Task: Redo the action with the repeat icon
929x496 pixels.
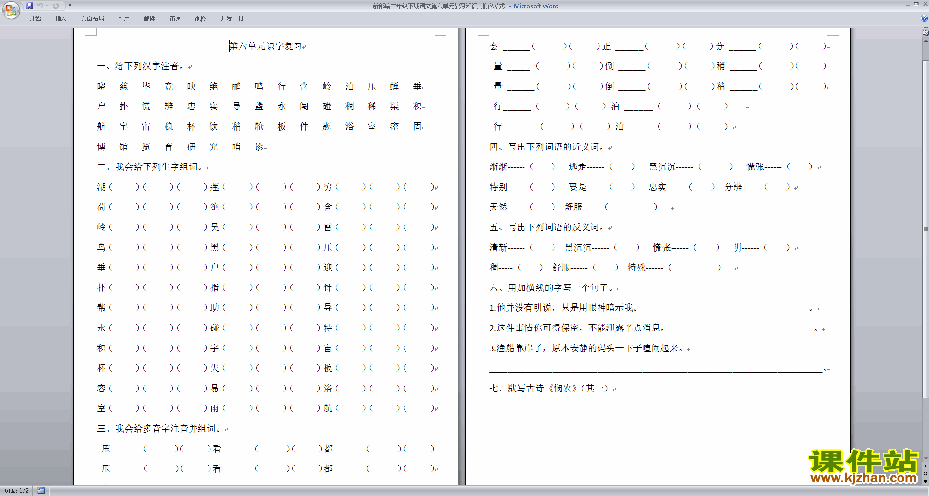Action: 56,6
